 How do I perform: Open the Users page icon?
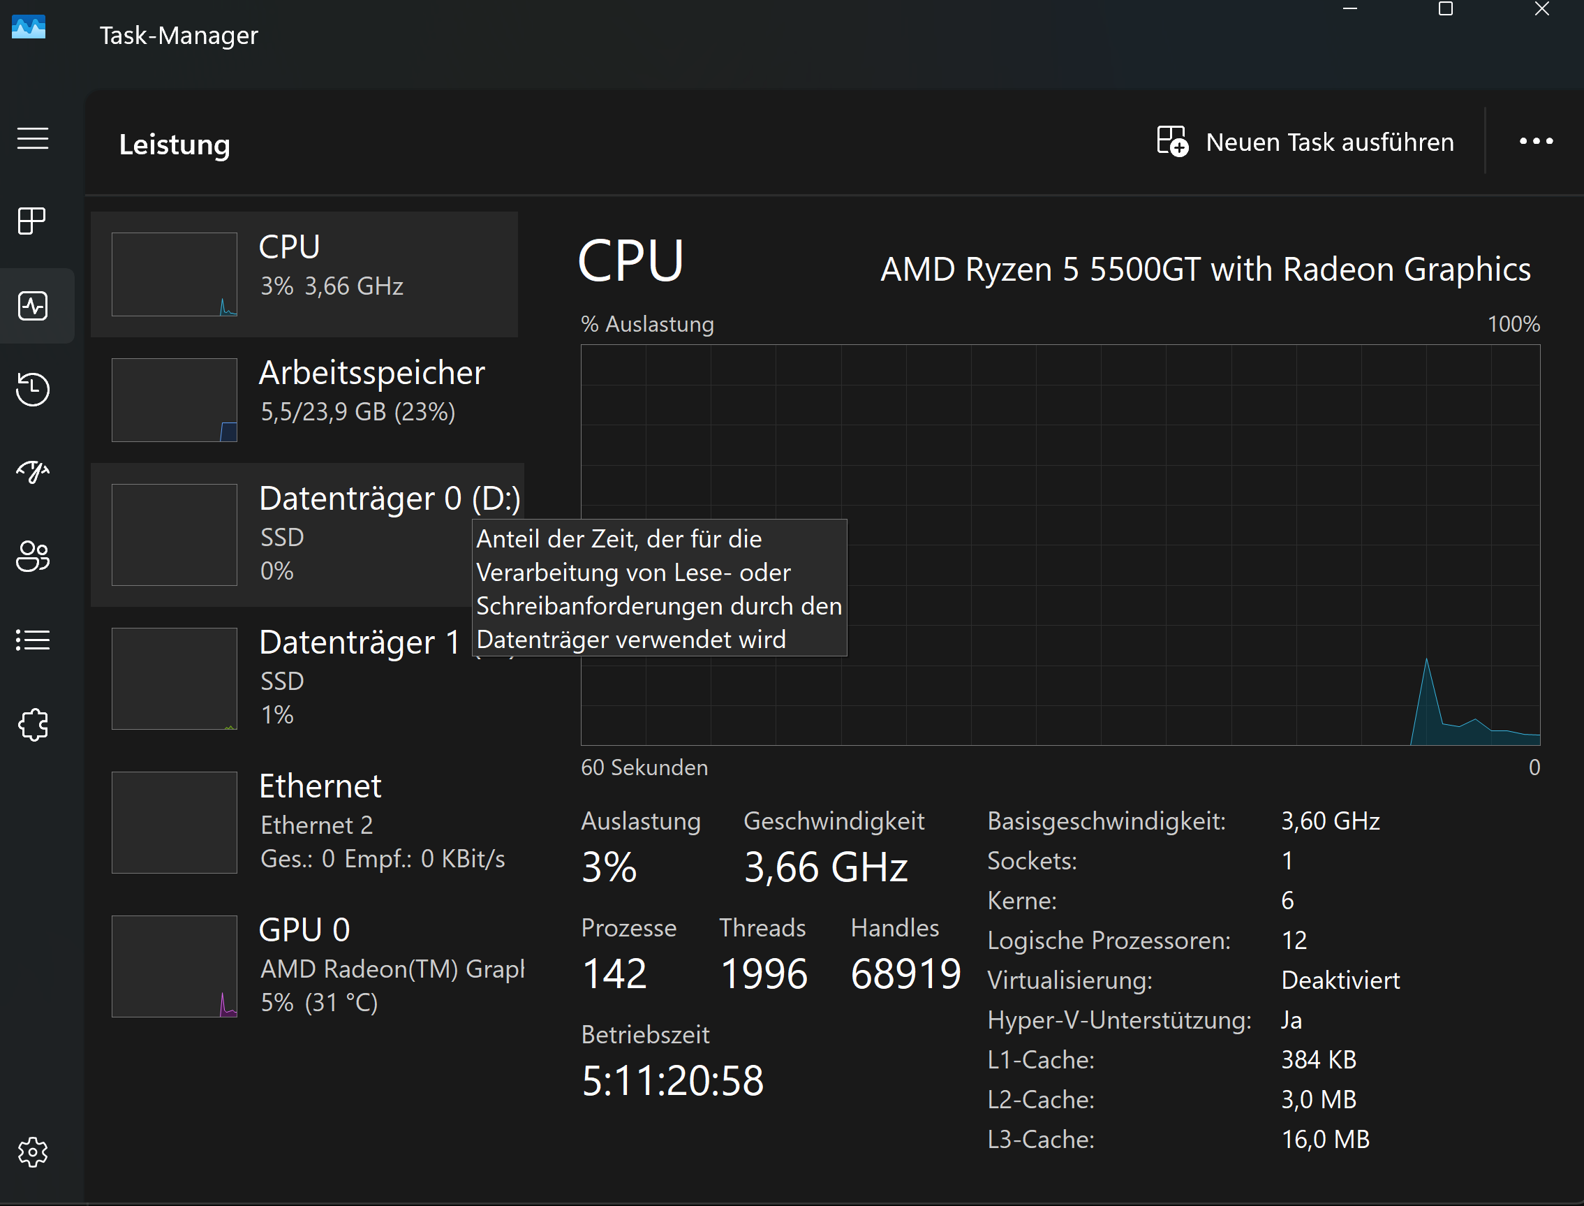33,556
